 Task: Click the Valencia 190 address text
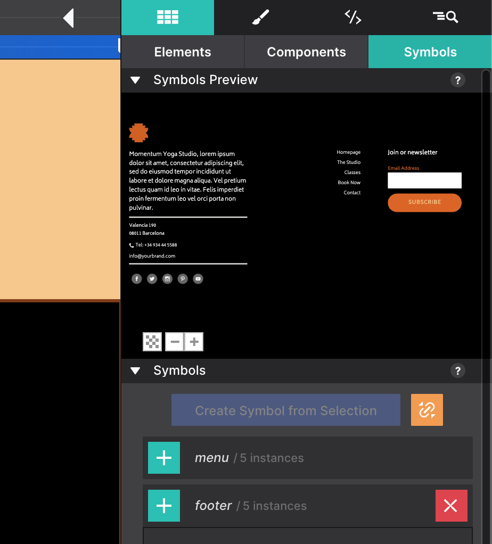coord(142,225)
